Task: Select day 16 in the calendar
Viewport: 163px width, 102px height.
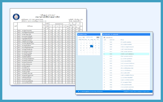Action: (83, 46)
